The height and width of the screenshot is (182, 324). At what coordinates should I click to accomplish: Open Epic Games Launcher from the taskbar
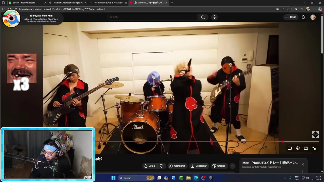(211, 178)
